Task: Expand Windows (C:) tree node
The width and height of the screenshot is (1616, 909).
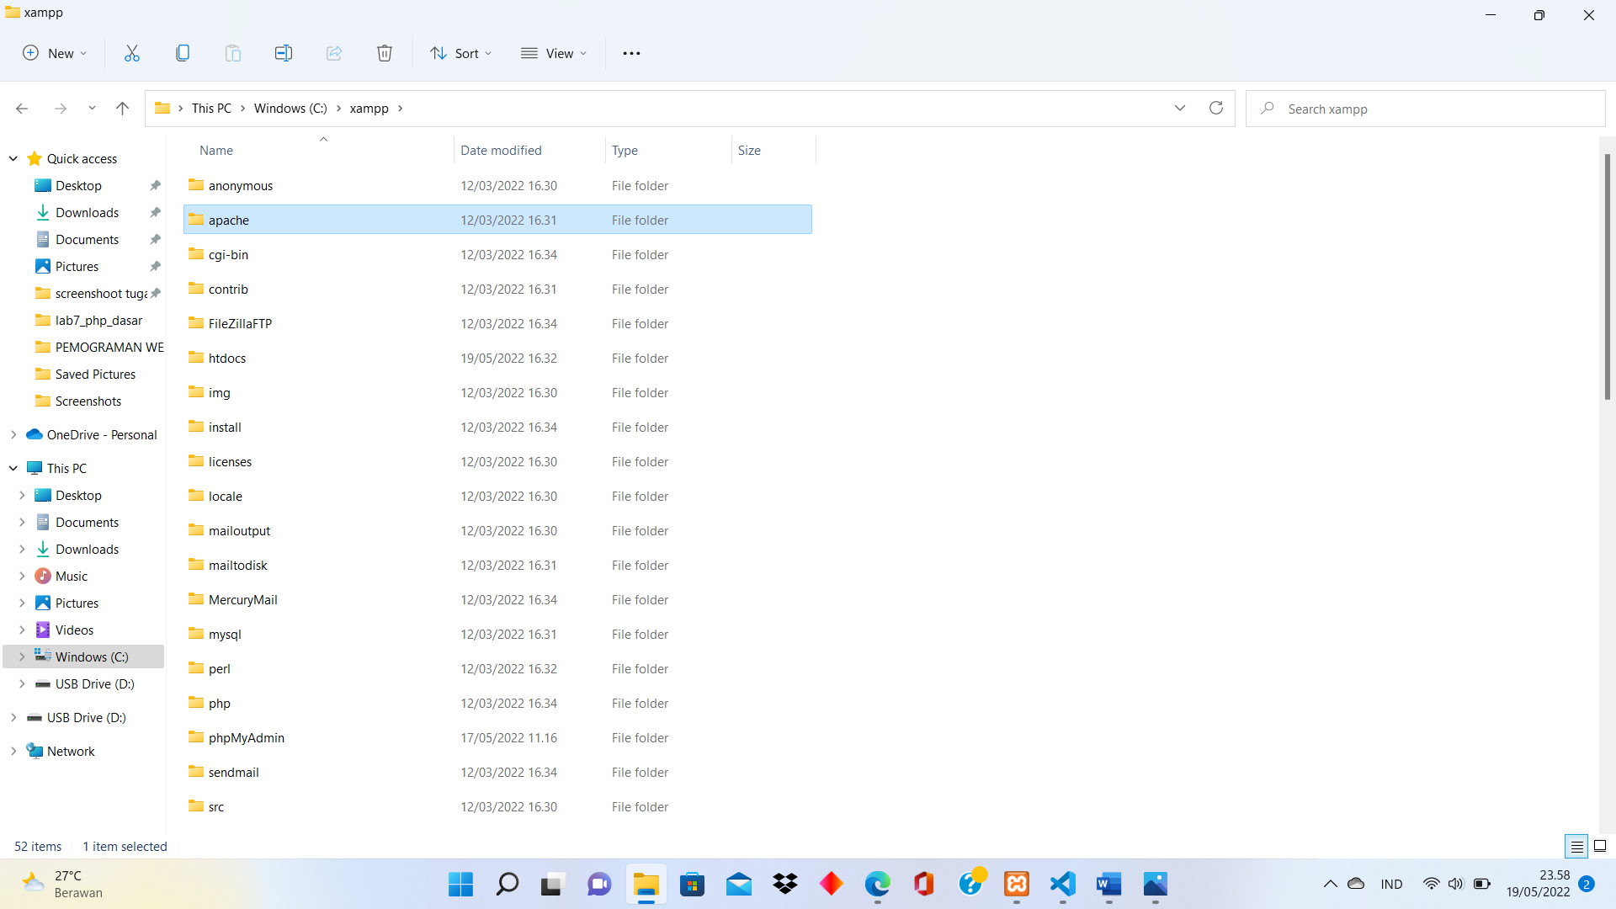Action: (22, 656)
